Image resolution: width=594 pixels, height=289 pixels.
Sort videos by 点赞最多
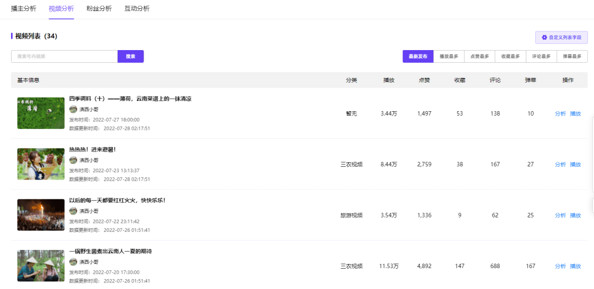[x=480, y=56]
